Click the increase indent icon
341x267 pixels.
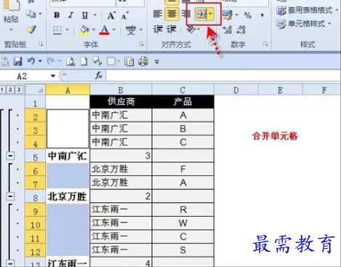coord(172,30)
